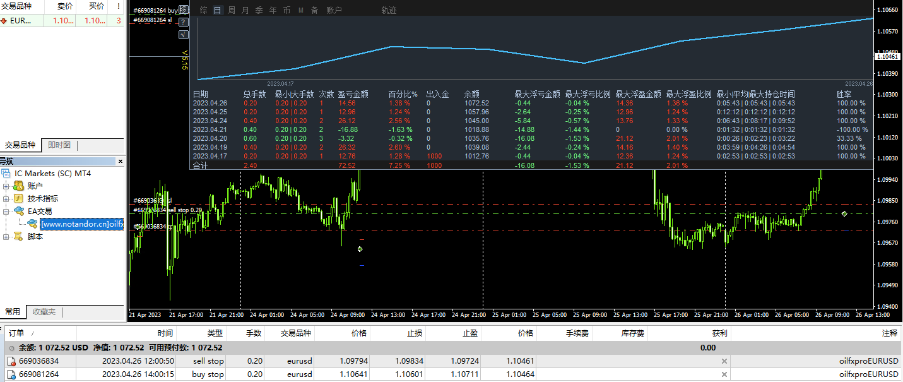This screenshot has height=382, width=903.
Task: Click the balance row circle icon
Action: tap(11, 347)
